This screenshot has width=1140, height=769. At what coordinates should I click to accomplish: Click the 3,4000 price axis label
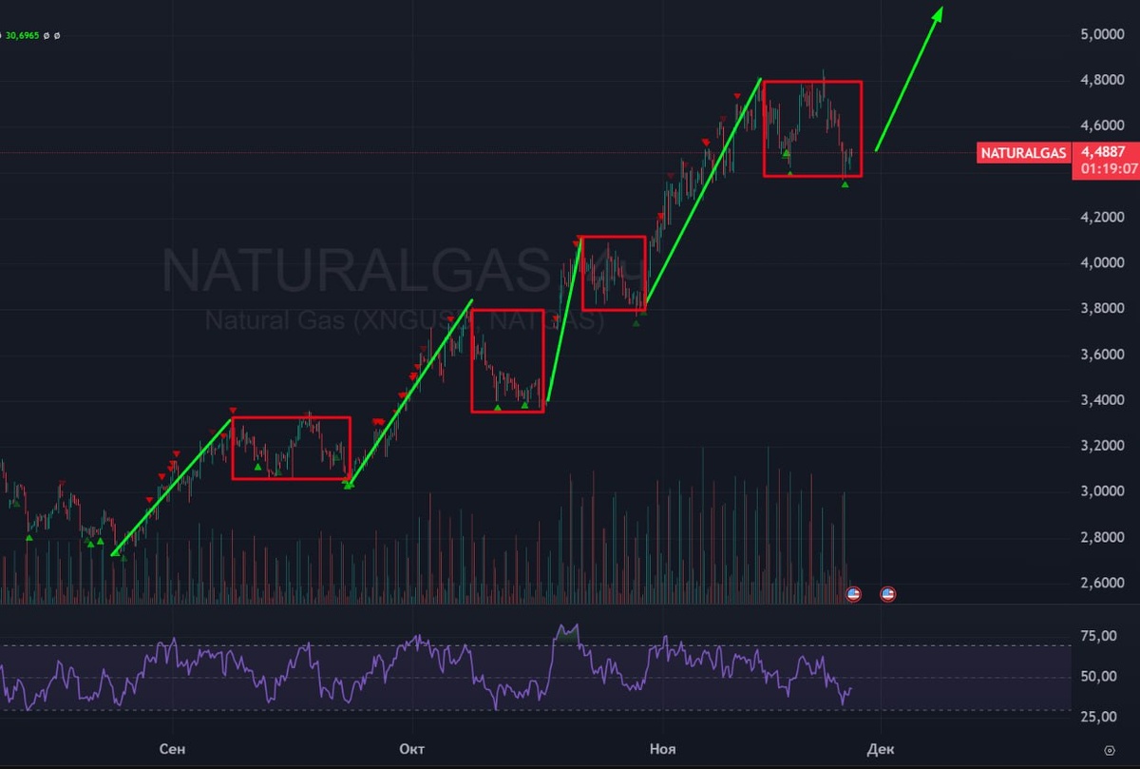click(x=1103, y=400)
